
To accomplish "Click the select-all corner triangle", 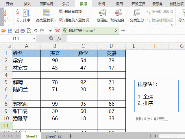I will tap(9, 46).
